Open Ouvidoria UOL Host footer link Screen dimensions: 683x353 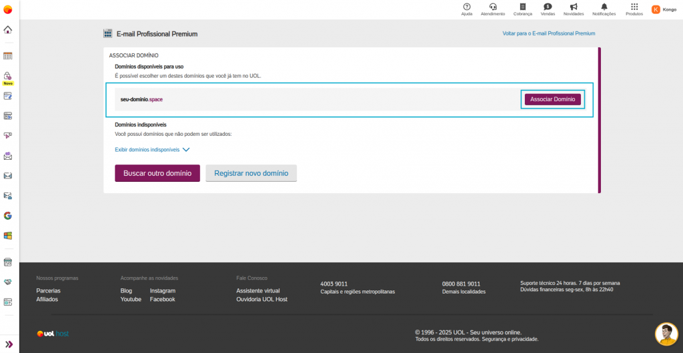[261, 300]
